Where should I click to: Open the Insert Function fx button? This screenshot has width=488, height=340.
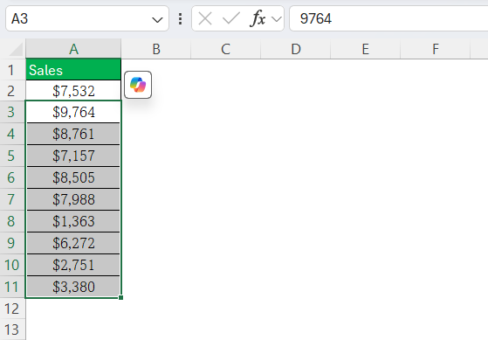click(258, 18)
